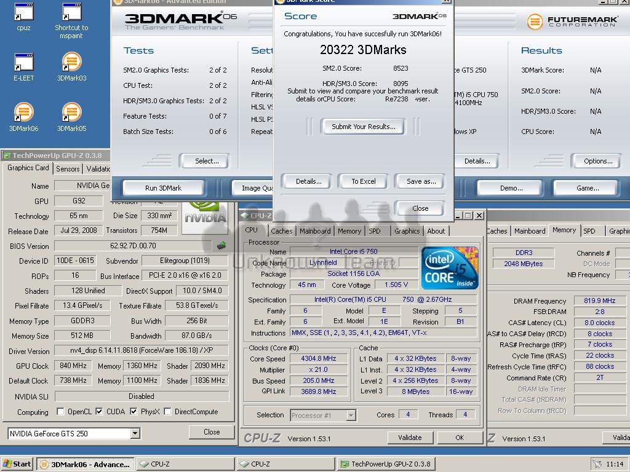Click Run 3DMark button
This screenshot has height=472, width=630.
[x=163, y=188]
